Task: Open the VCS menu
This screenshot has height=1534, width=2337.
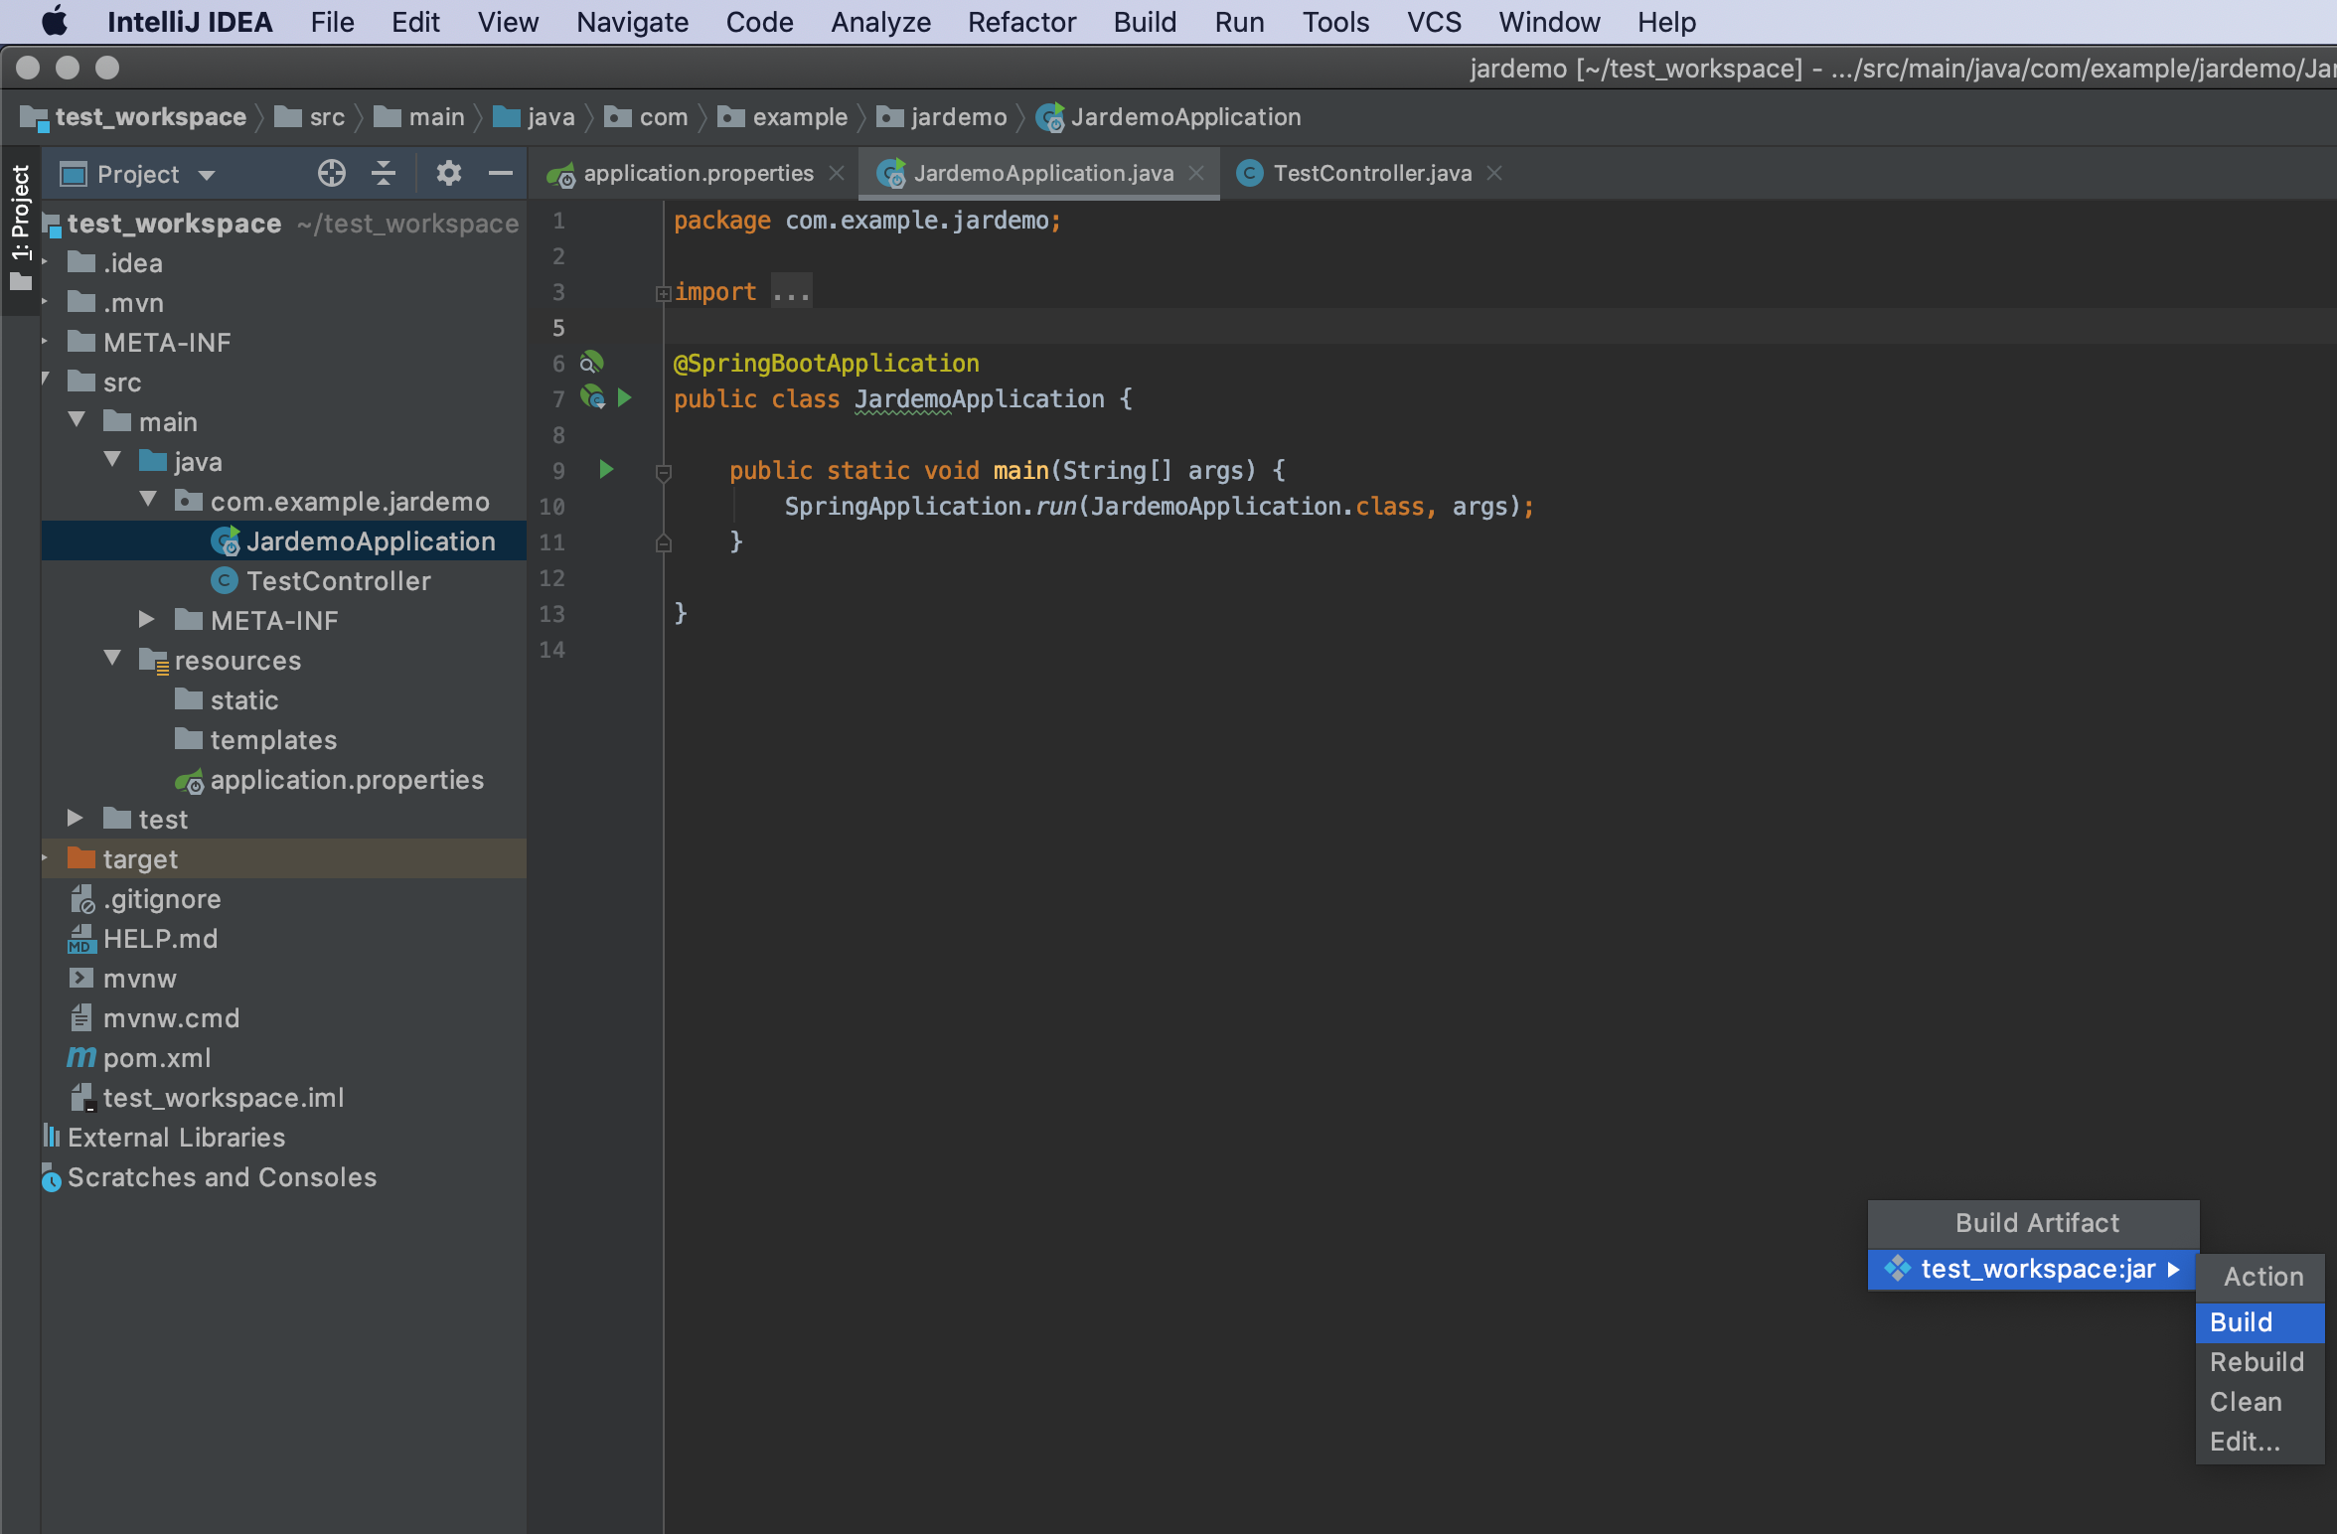Action: coord(1434,22)
